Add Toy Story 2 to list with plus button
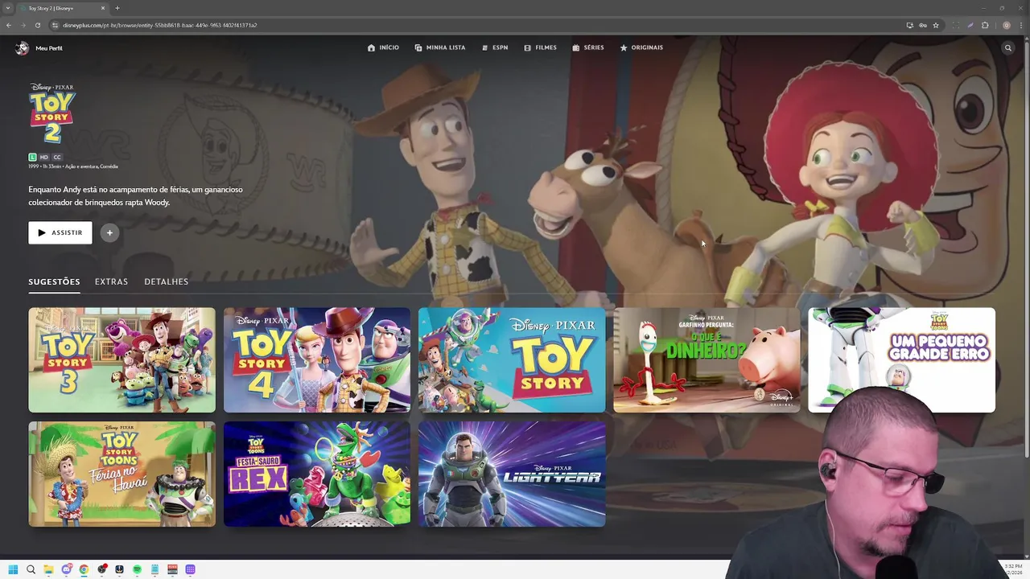This screenshot has height=579, width=1030. tap(109, 232)
